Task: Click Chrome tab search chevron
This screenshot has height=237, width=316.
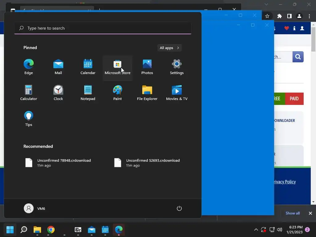Action: [266, 4]
